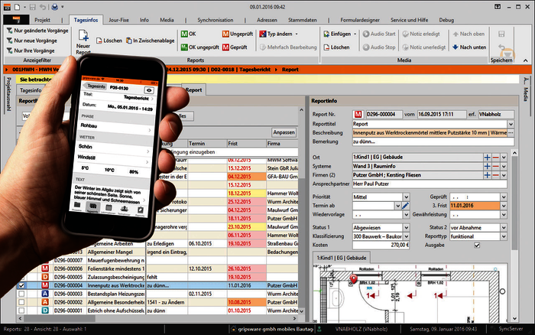Click the Kosten input field

(x=381, y=246)
